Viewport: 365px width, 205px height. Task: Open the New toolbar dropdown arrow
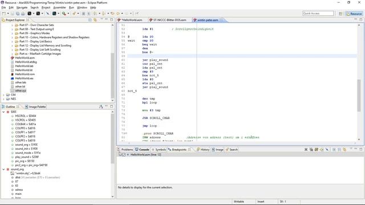pos(7,14)
